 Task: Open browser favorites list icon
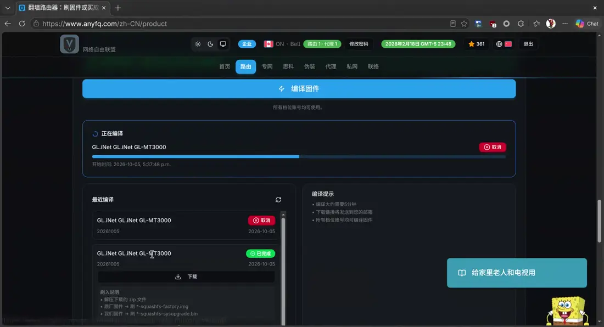tap(536, 24)
